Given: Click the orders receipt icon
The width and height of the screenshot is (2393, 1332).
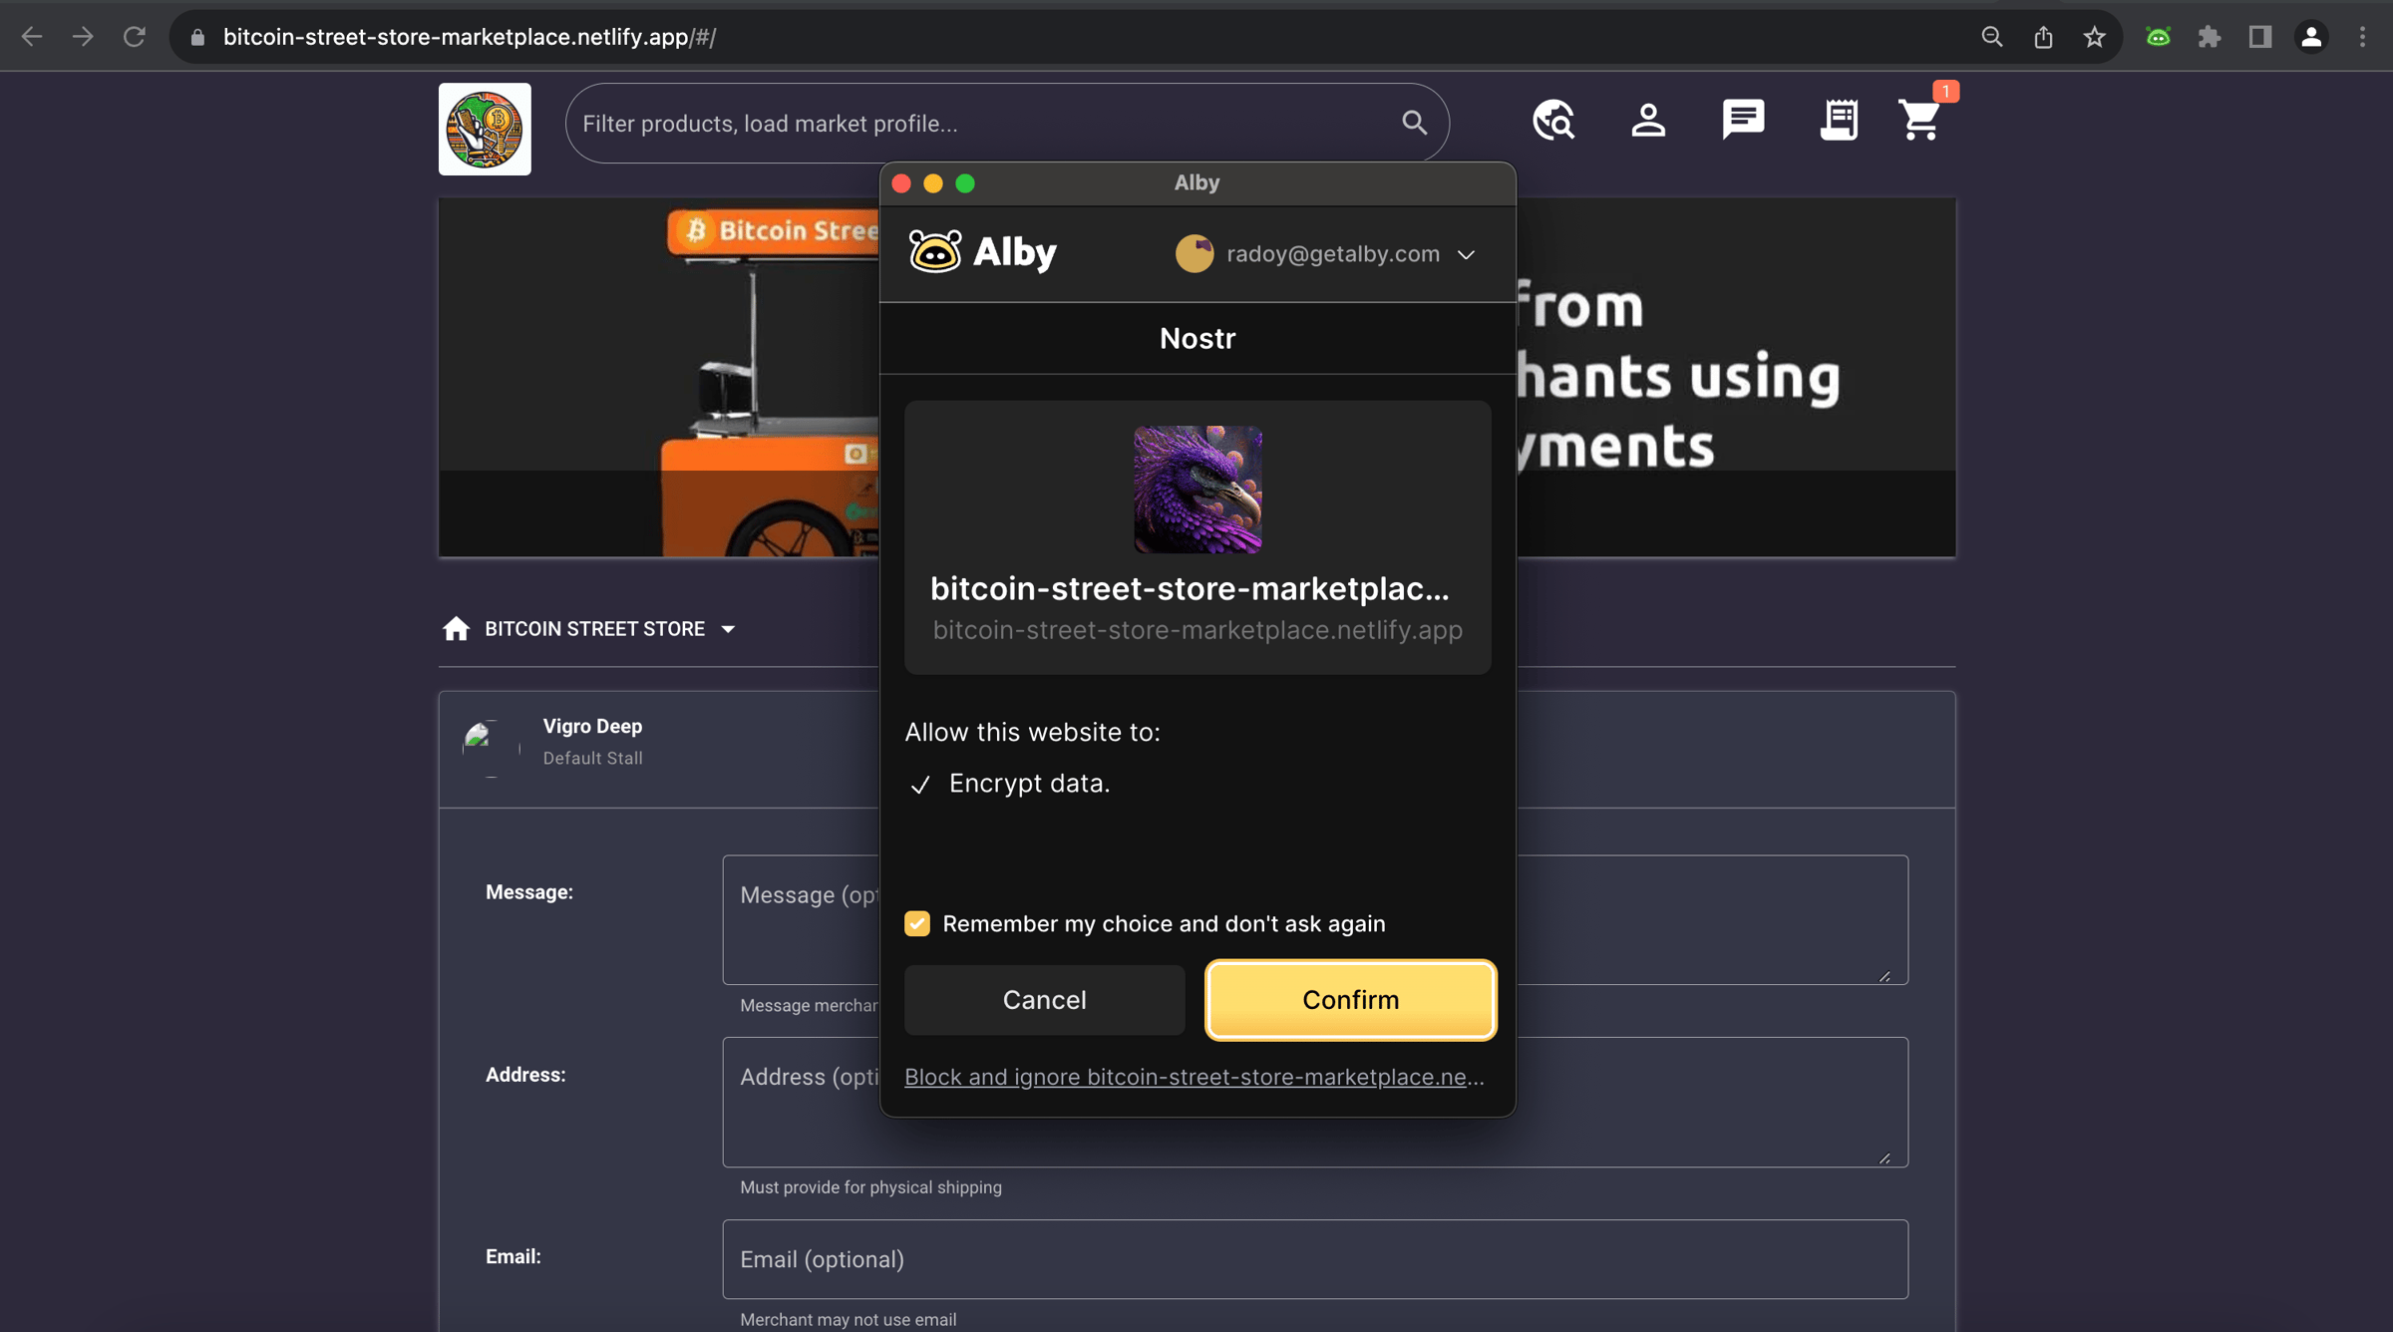Looking at the screenshot, I should pyautogui.click(x=1838, y=121).
